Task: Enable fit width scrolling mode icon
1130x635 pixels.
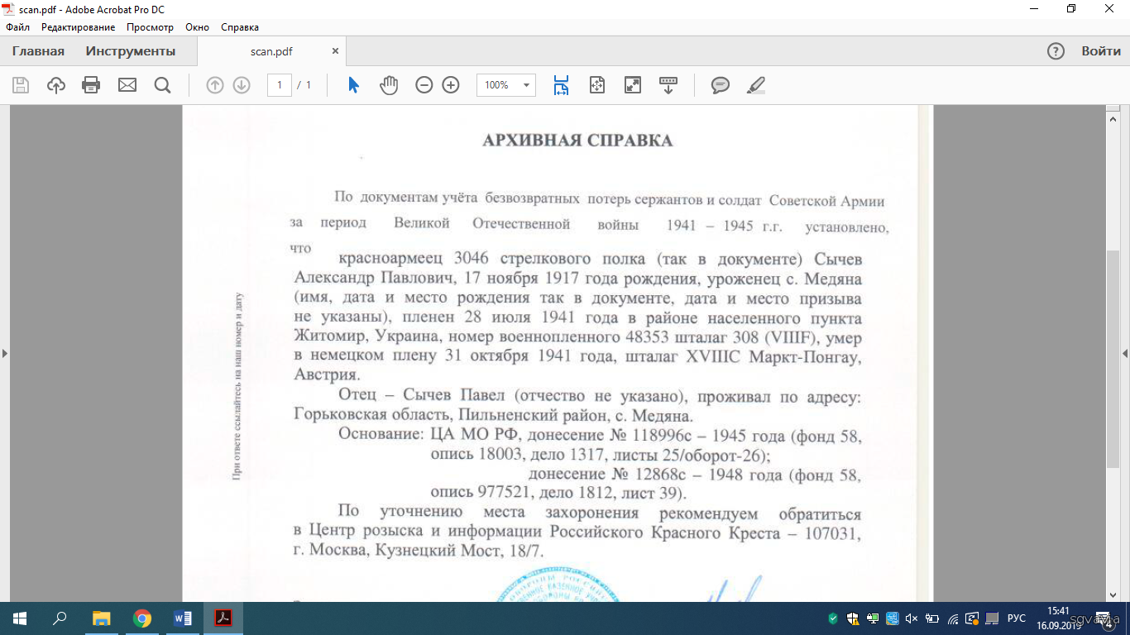Action: (x=562, y=85)
